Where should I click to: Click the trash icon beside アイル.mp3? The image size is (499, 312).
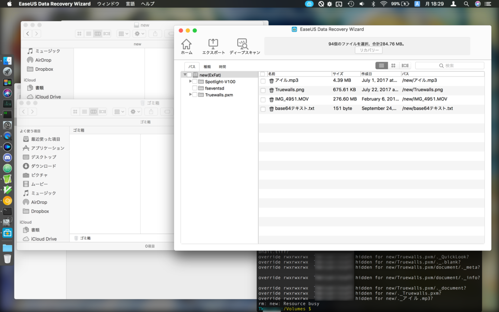point(271,81)
